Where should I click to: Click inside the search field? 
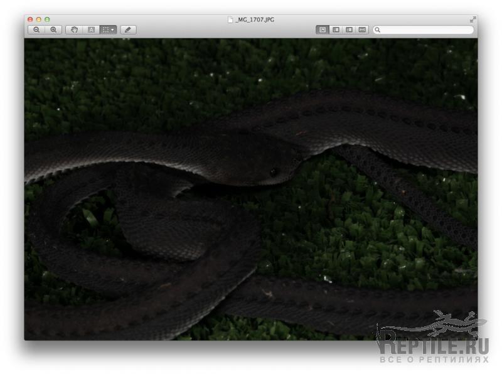[x=427, y=29]
